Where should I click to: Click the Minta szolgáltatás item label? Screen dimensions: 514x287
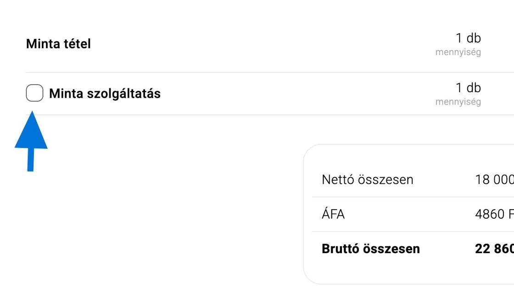(x=105, y=94)
